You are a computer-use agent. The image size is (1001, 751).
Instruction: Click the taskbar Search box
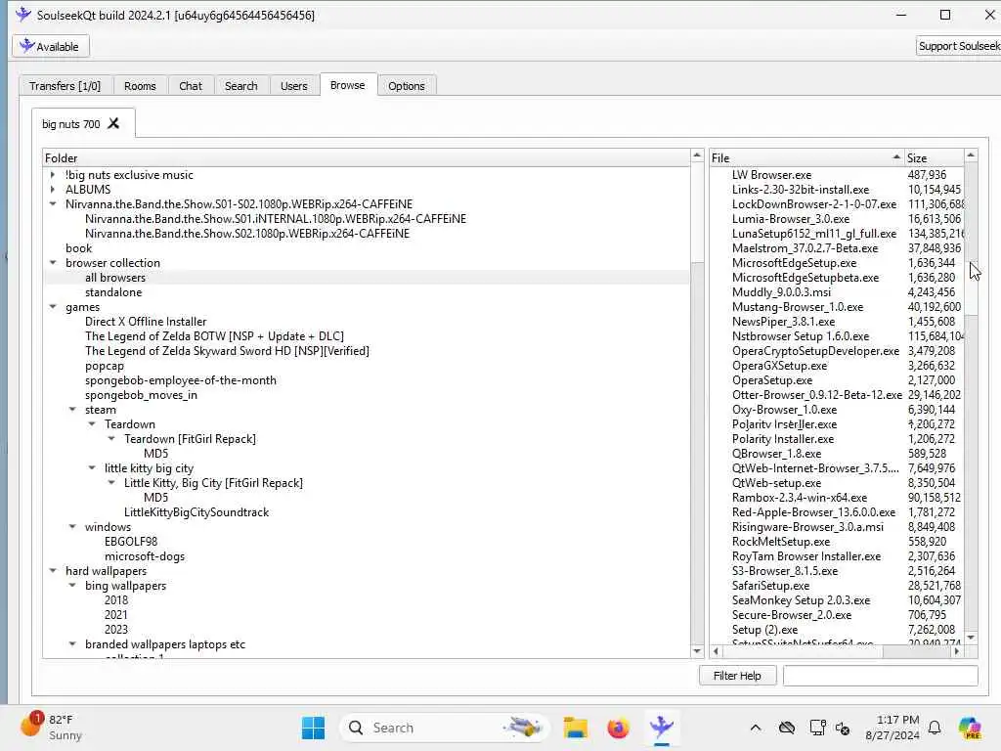click(446, 728)
